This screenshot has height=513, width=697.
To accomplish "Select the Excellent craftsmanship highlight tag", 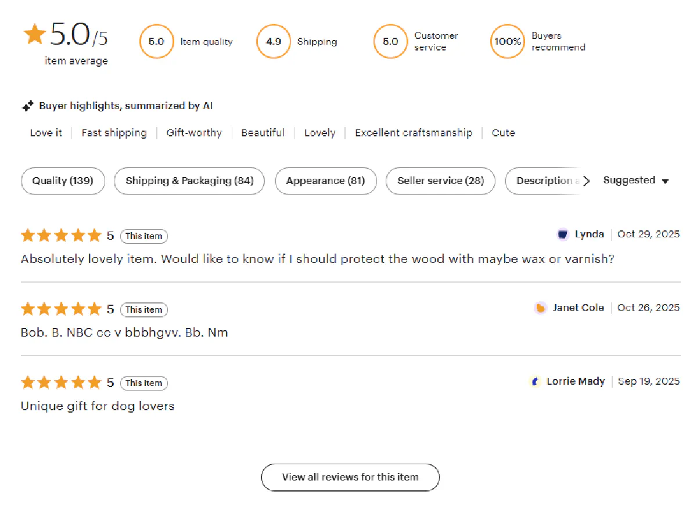I will click(x=413, y=133).
